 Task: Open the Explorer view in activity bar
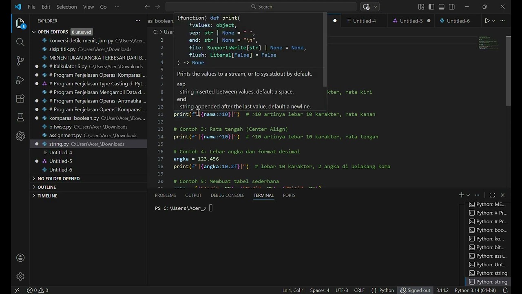[20, 23]
